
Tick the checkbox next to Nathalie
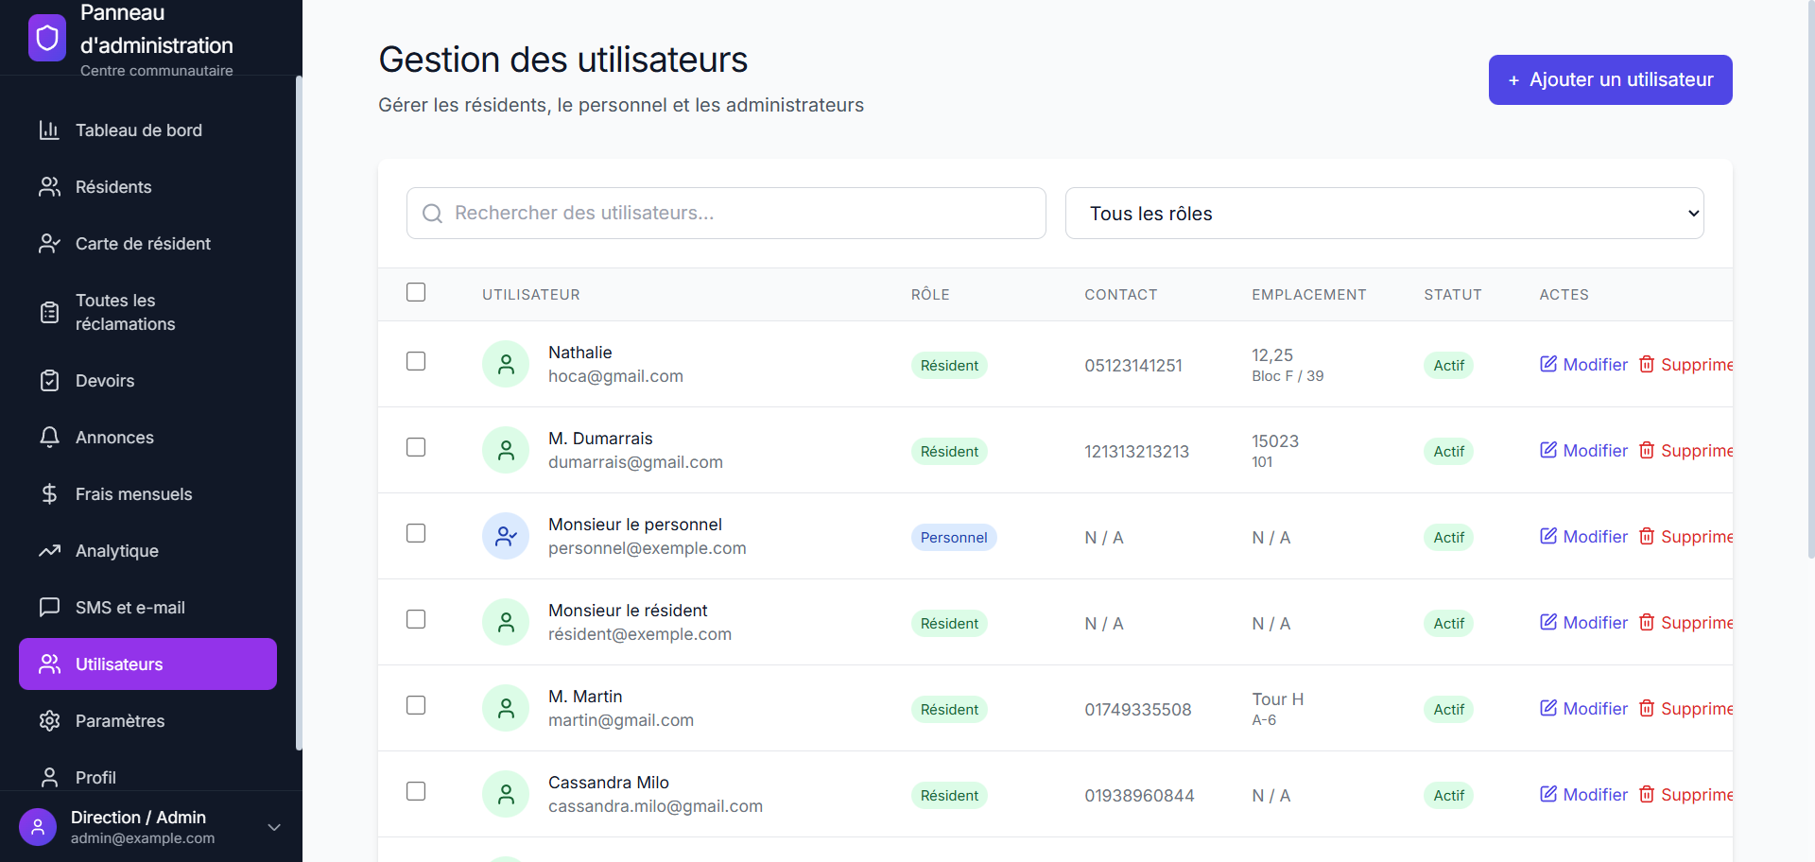click(x=416, y=361)
